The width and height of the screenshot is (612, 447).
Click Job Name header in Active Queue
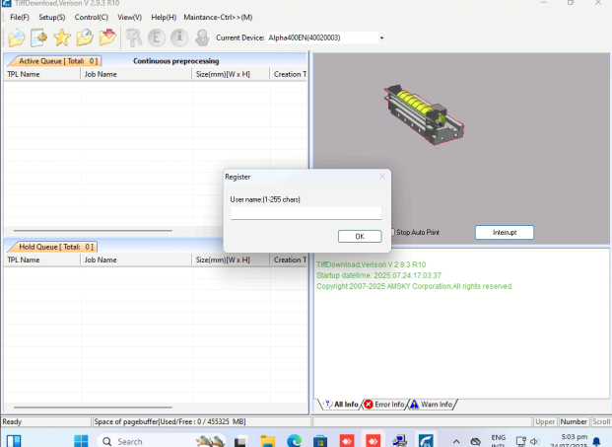tap(136, 74)
